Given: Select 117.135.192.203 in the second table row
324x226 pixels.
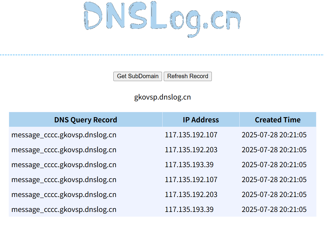Looking at the screenshot, I should [x=191, y=150].
